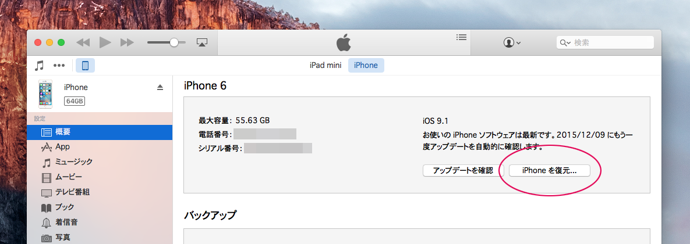Select ムービー in the sidebar

point(100,177)
